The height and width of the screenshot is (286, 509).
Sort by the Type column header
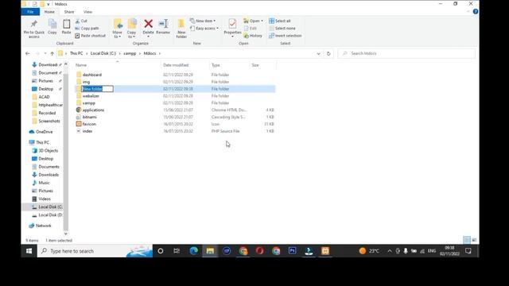(216, 65)
